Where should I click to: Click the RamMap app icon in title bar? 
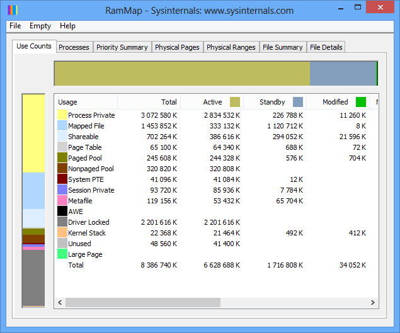coord(13,11)
